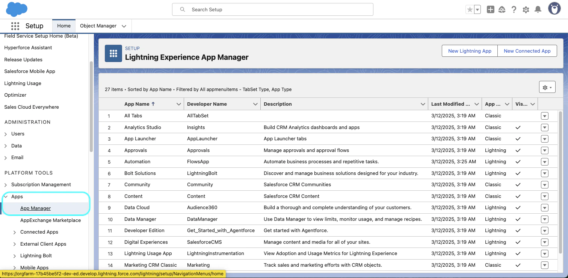Click the favorite star icon
The width and height of the screenshot is (568, 278).
[x=470, y=9]
